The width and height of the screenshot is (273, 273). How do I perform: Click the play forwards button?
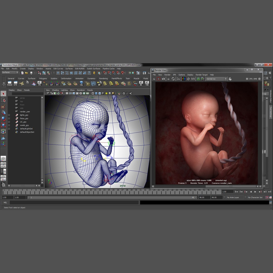255,192
